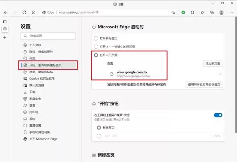Click the magnifier icon in 搜索设置 box
237x162 pixels.
point(25,36)
